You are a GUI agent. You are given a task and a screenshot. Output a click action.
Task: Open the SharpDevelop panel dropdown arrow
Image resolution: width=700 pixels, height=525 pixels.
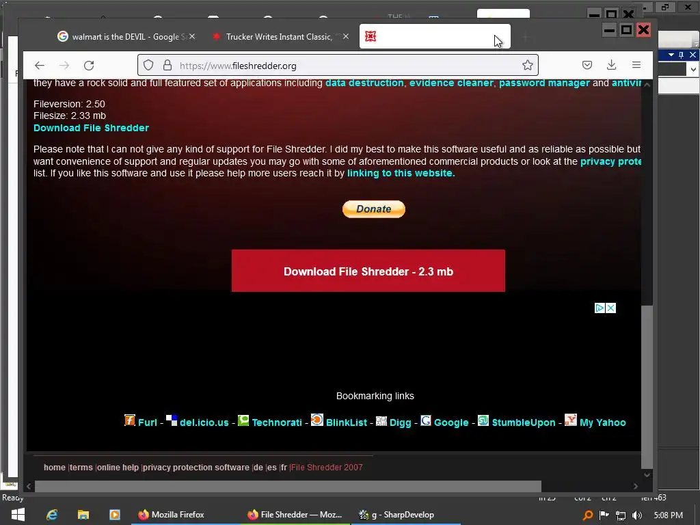point(671,55)
